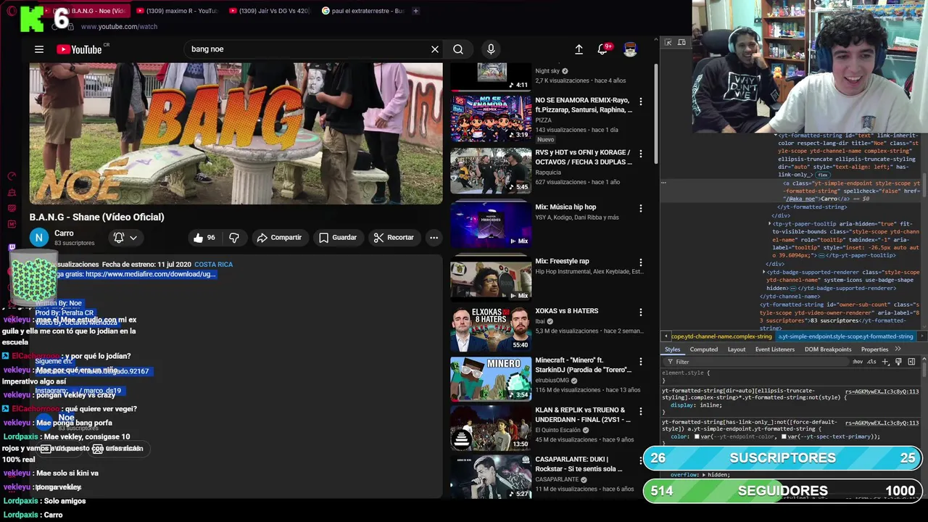Open the Minecraft Minero video thumbnail
This screenshot has height=522, width=928.
tap(491, 378)
